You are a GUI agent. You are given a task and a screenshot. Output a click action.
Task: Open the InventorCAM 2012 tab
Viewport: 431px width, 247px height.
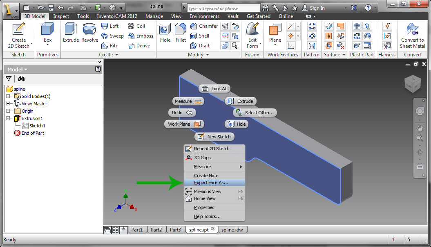coord(117,16)
